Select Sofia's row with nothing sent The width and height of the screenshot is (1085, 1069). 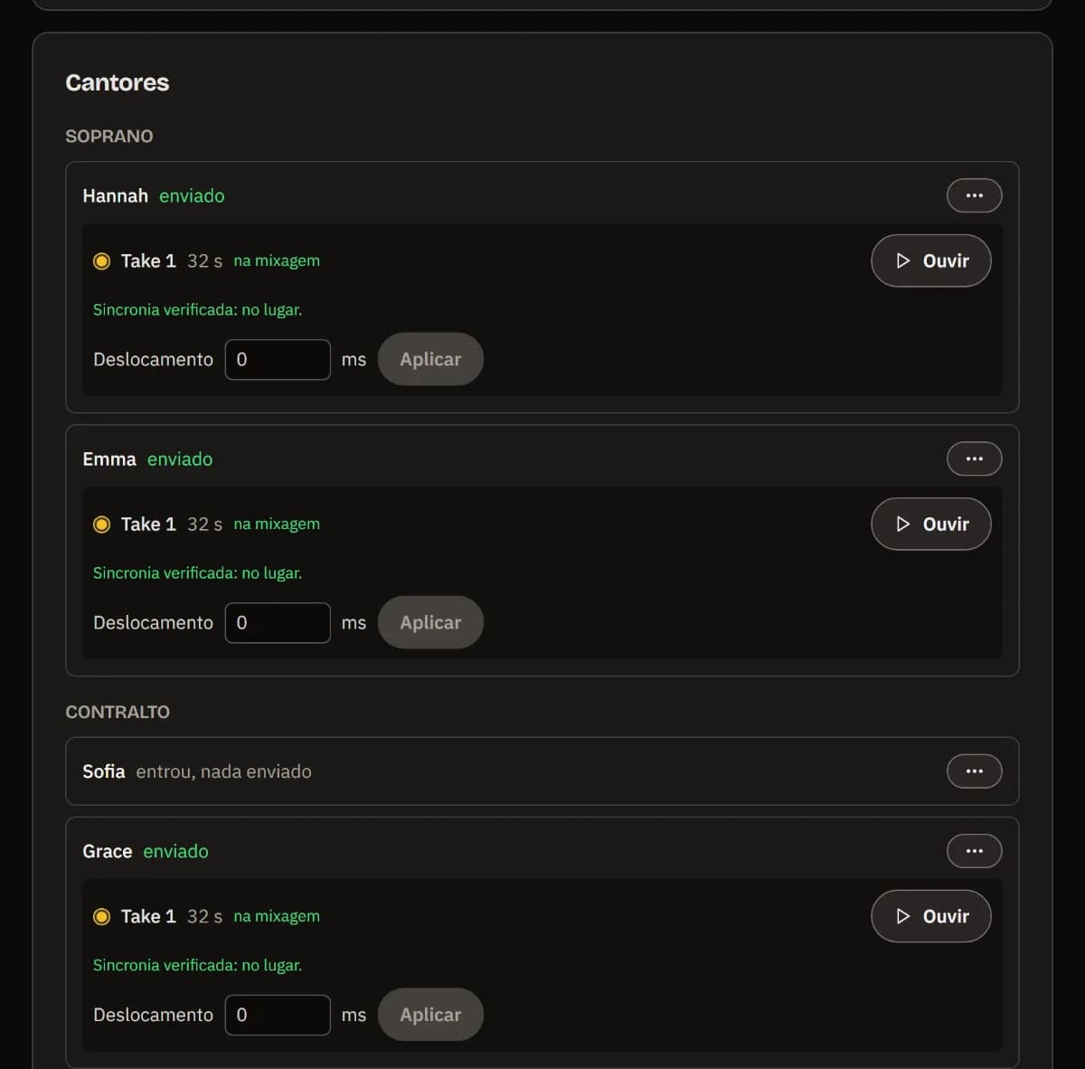coord(542,771)
